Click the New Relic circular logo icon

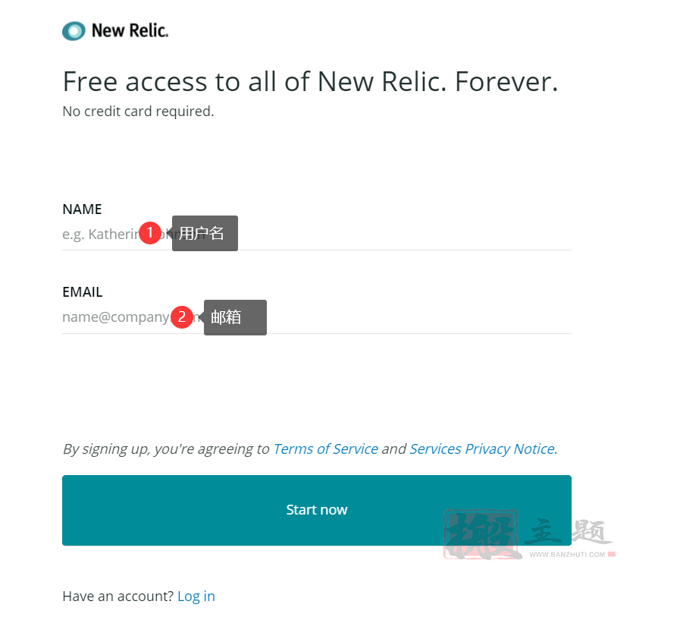(x=74, y=31)
